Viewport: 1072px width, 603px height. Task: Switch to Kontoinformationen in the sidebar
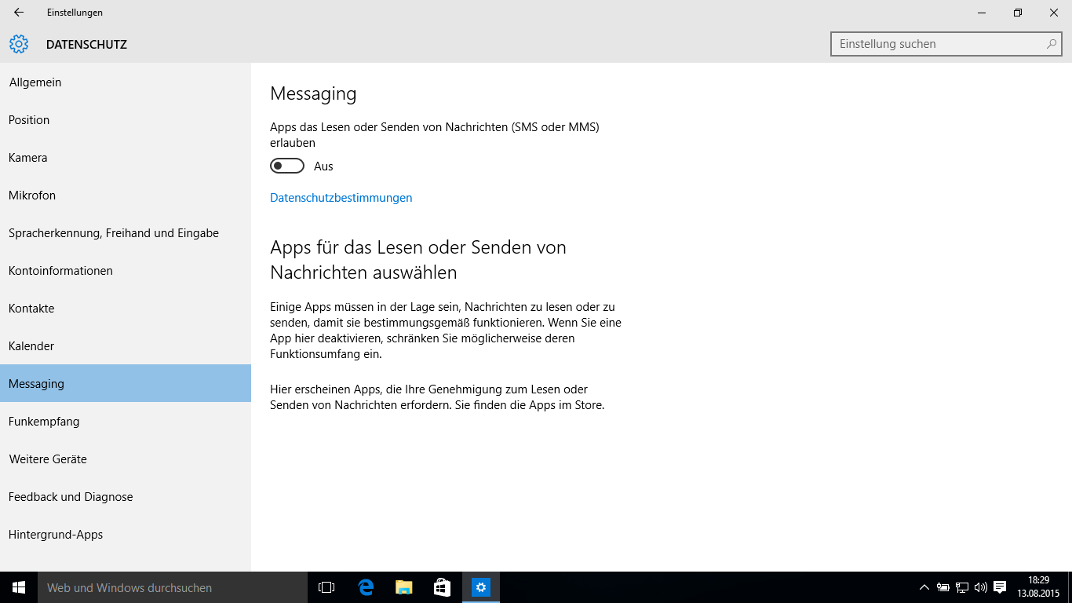[x=60, y=271]
